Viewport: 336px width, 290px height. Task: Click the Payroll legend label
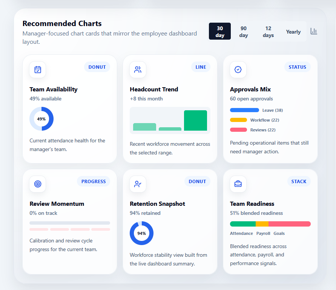(x=263, y=233)
